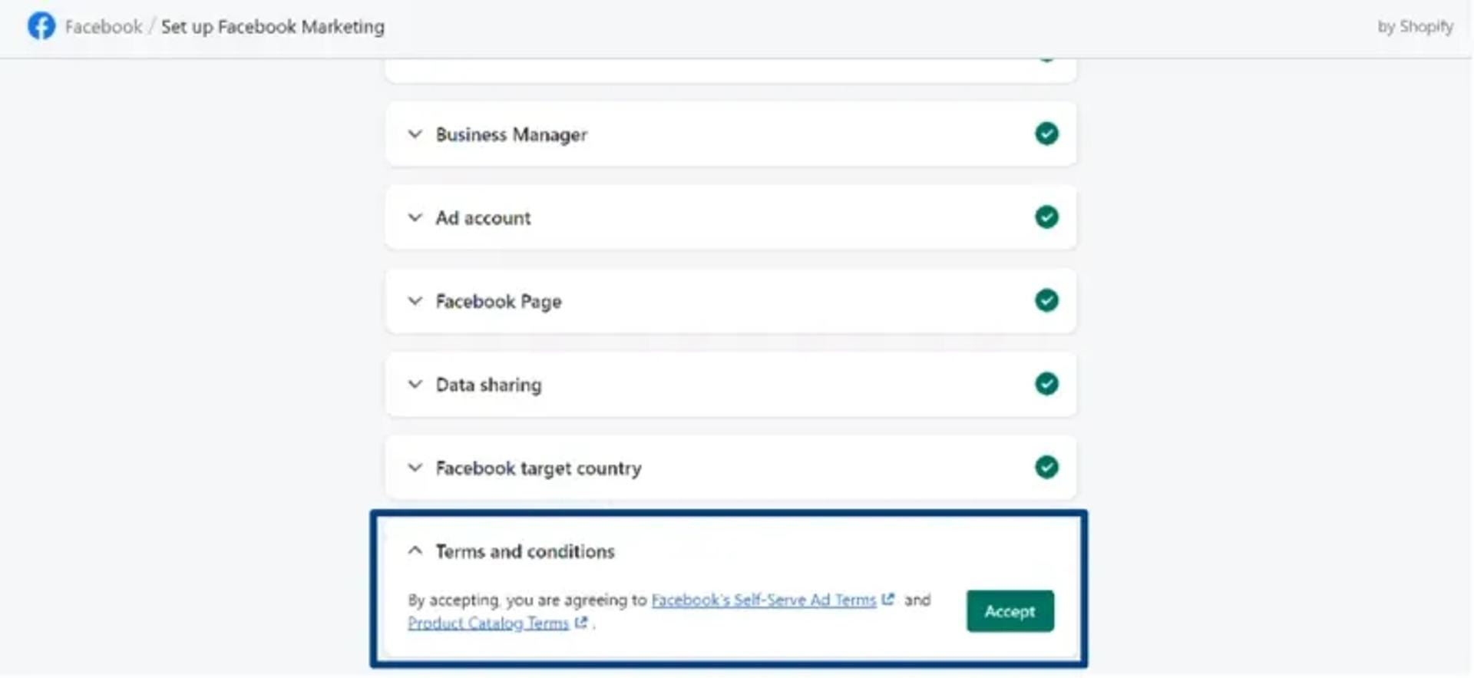Open Facebook's Self-Serve Ad Terms link
Image resolution: width=1474 pixels, height=678 pixels.
point(764,600)
